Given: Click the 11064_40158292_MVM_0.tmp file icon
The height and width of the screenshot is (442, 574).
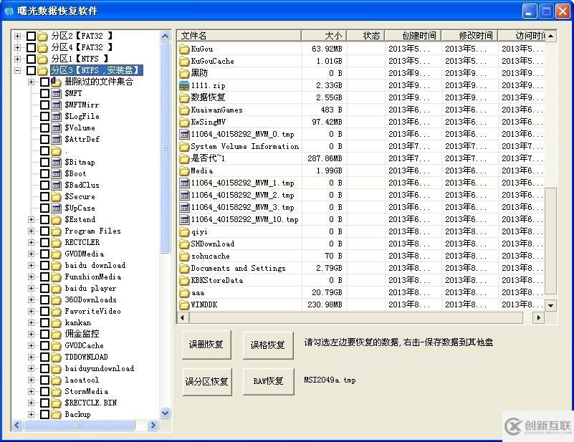Looking at the screenshot, I should tap(184, 134).
